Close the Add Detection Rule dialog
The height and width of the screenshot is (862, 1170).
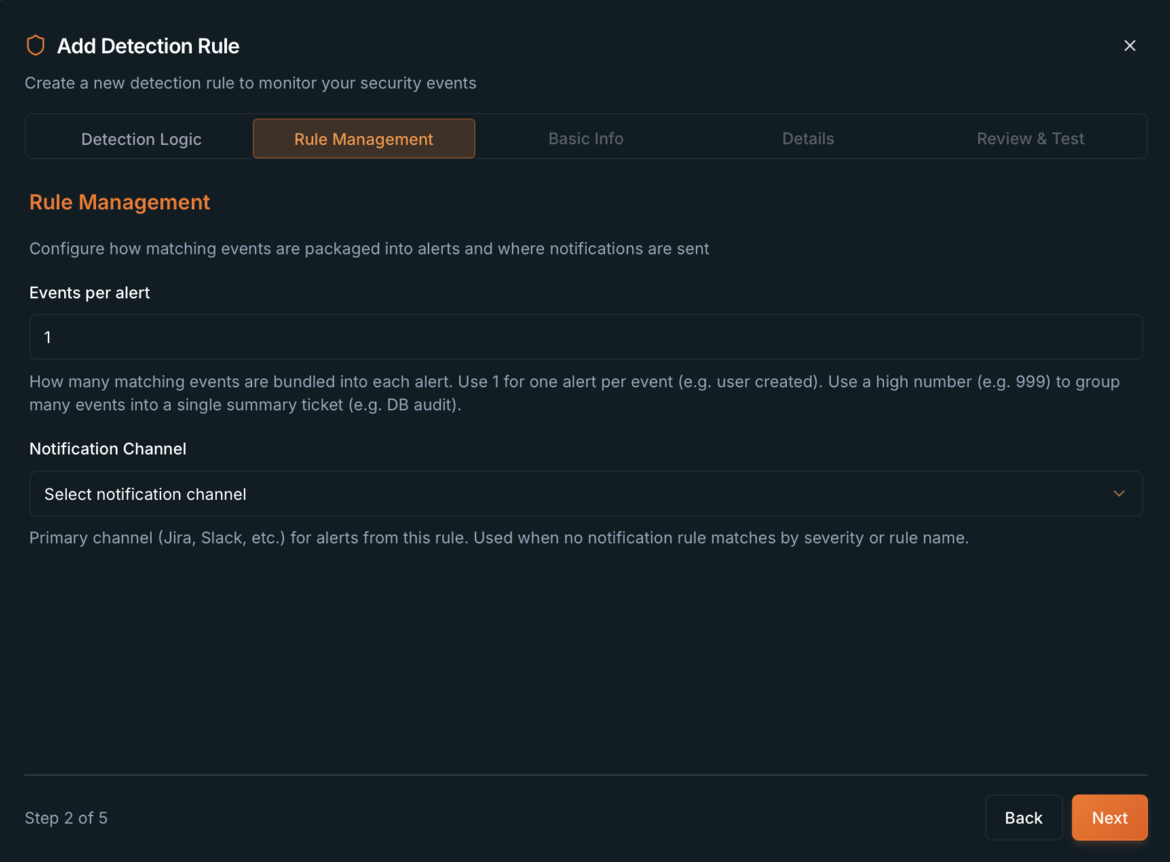1129,45
